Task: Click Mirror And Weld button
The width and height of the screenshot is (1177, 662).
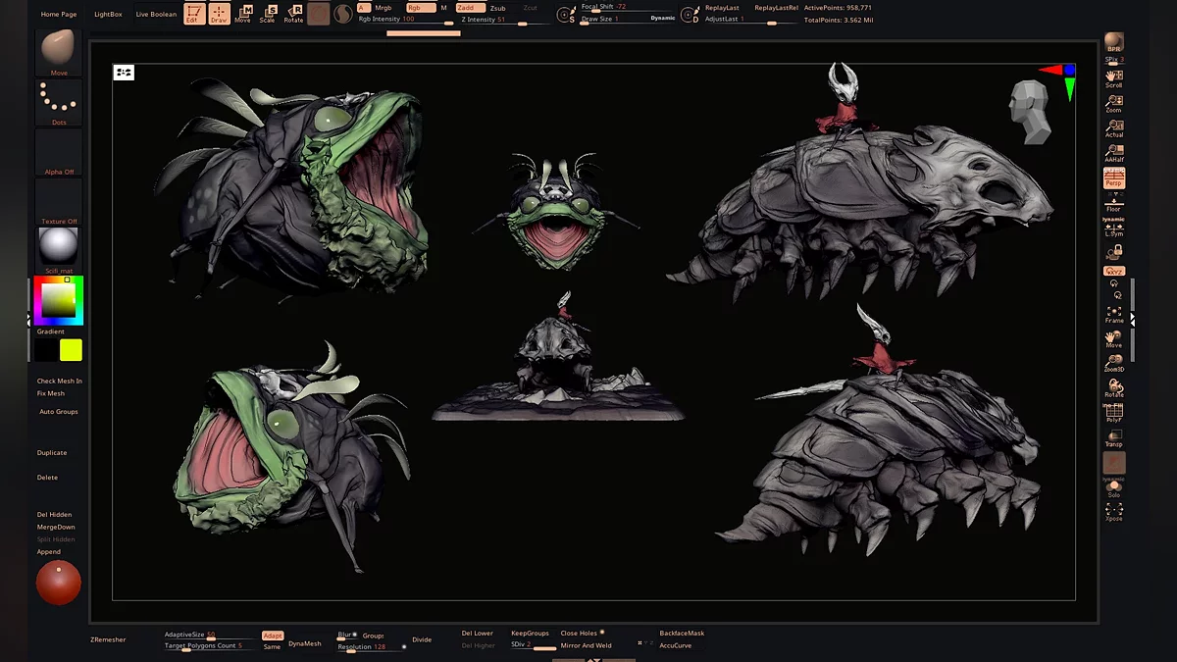Action: [586, 645]
